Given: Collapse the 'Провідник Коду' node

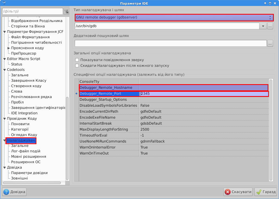Looking at the screenshot, I should pyautogui.click(x=5, y=119).
